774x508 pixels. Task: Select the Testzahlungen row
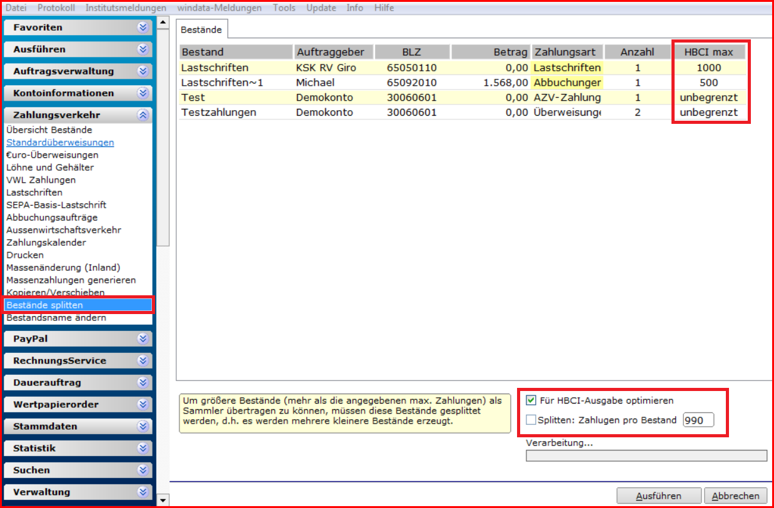(463, 113)
